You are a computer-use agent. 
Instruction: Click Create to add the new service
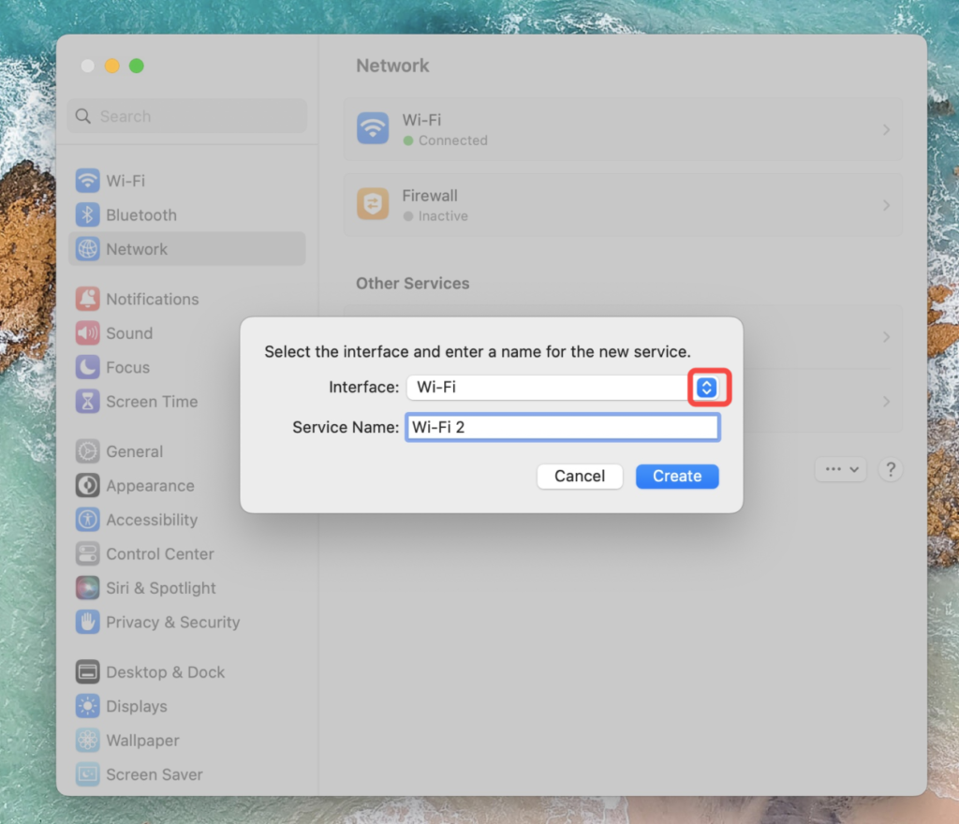676,476
